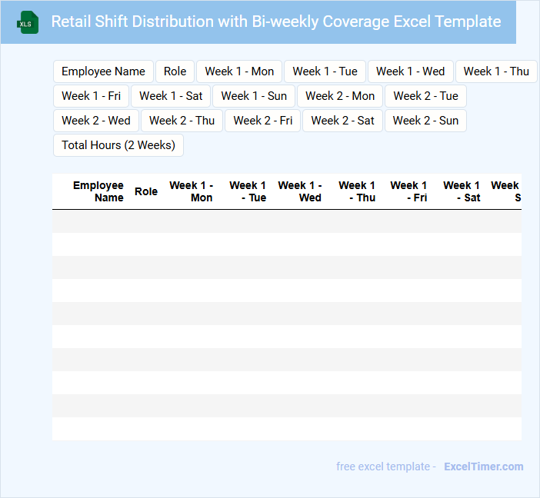Select the Week 2 - Fri tag
This screenshot has width=540, height=498.
263,121
